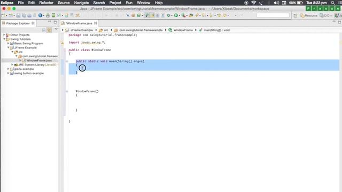Expand the JRE System Library node
The image size is (342, 192).
point(12,65)
